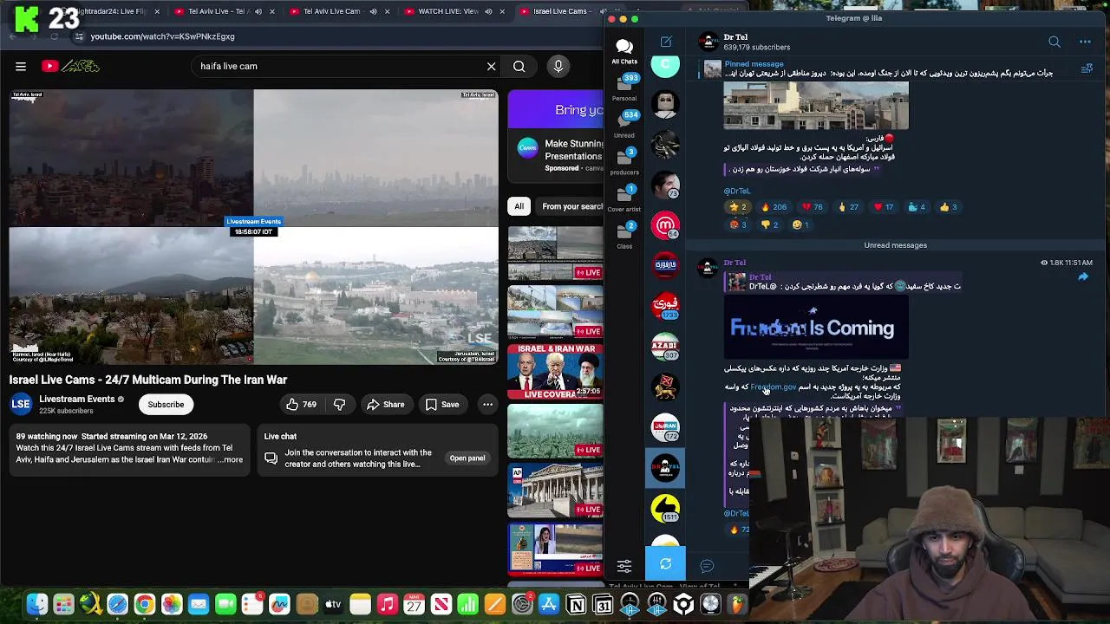
Task: Open Telegram Class folder
Action: [624, 235]
